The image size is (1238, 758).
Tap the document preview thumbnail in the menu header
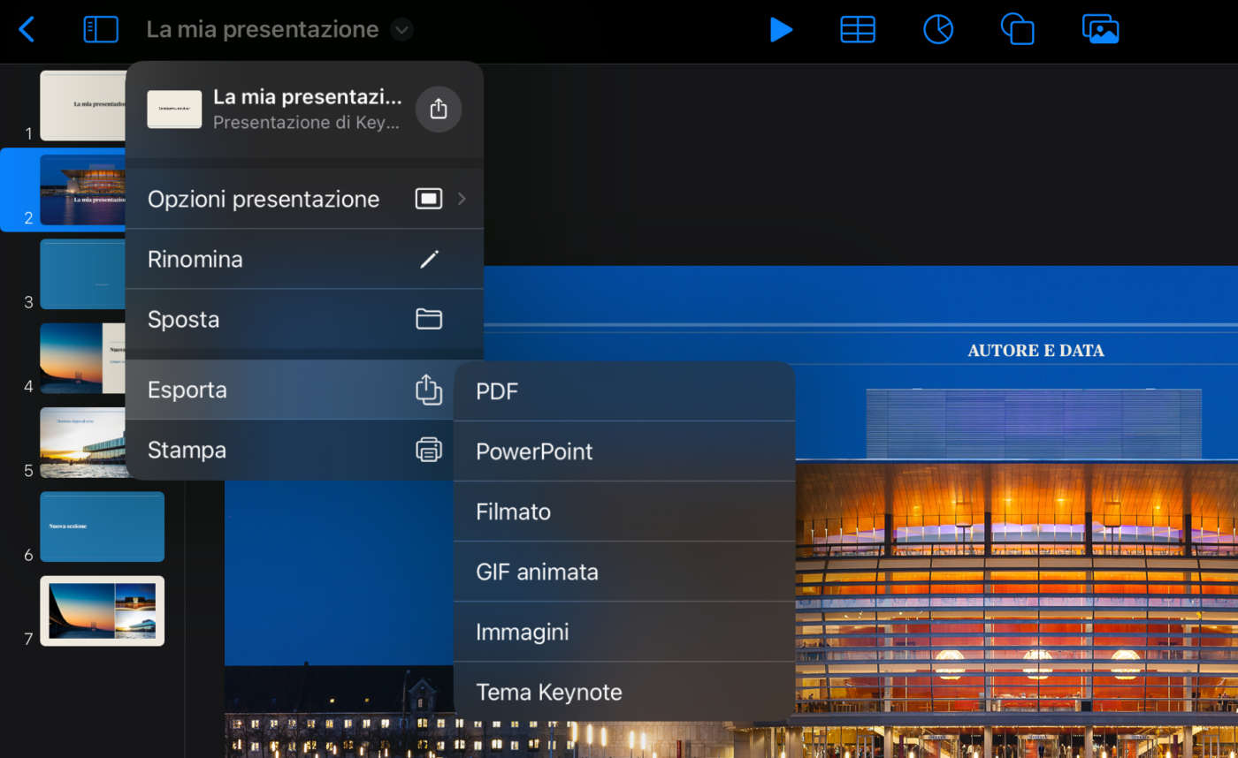pyautogui.click(x=174, y=110)
